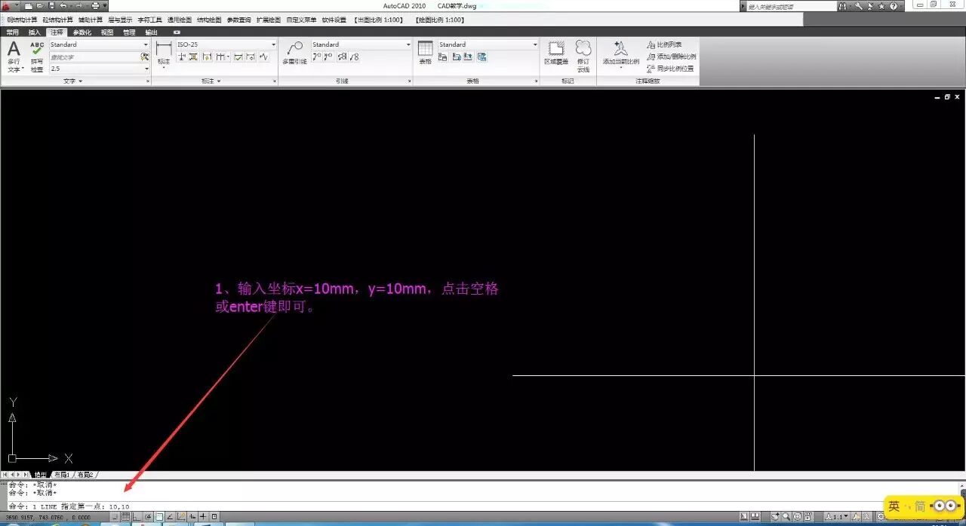Click the find text search icon
Viewport: 966px width, 526px height.
tap(144, 57)
